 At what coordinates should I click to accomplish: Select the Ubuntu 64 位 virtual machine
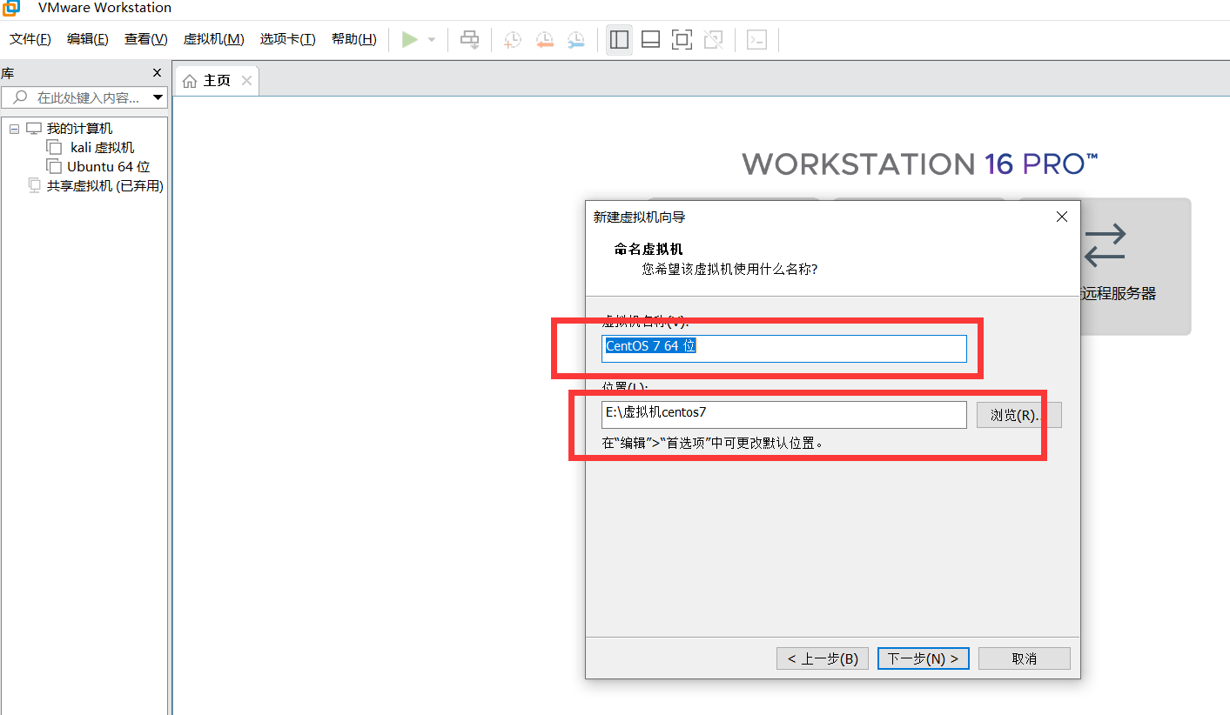point(109,167)
